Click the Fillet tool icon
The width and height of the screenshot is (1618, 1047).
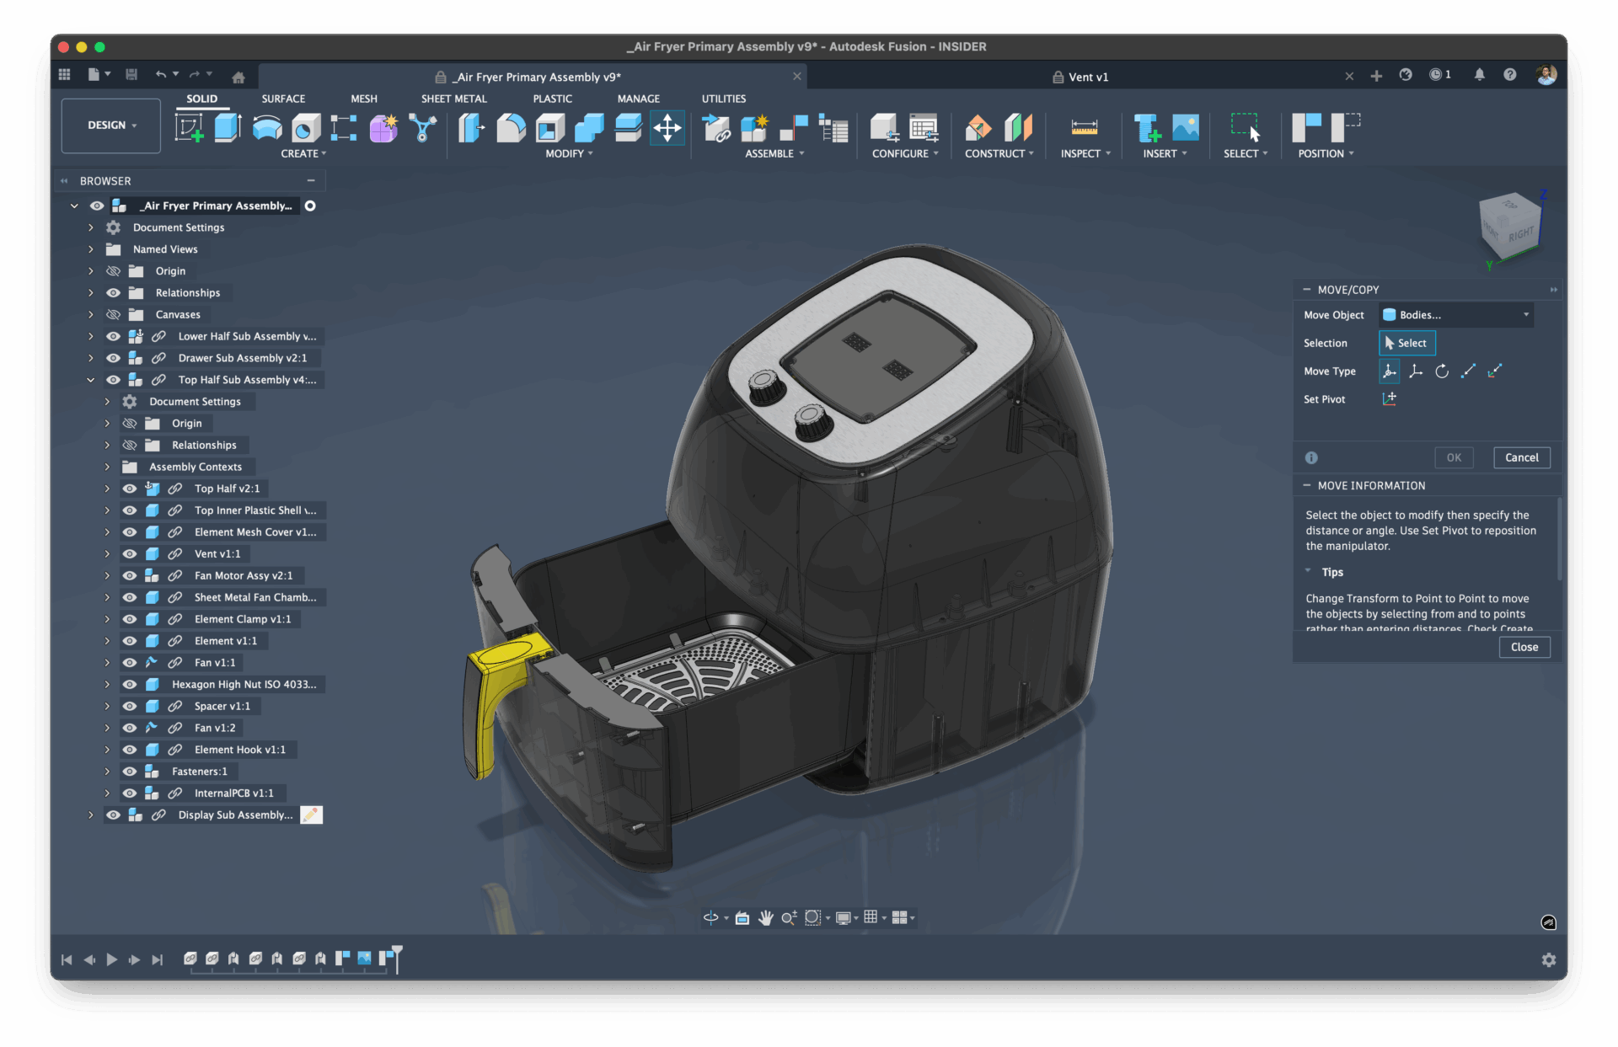pyautogui.click(x=511, y=128)
